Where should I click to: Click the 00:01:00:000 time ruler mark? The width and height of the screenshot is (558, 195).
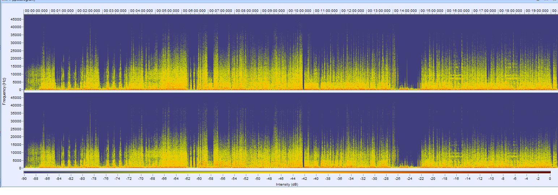coord(63,11)
